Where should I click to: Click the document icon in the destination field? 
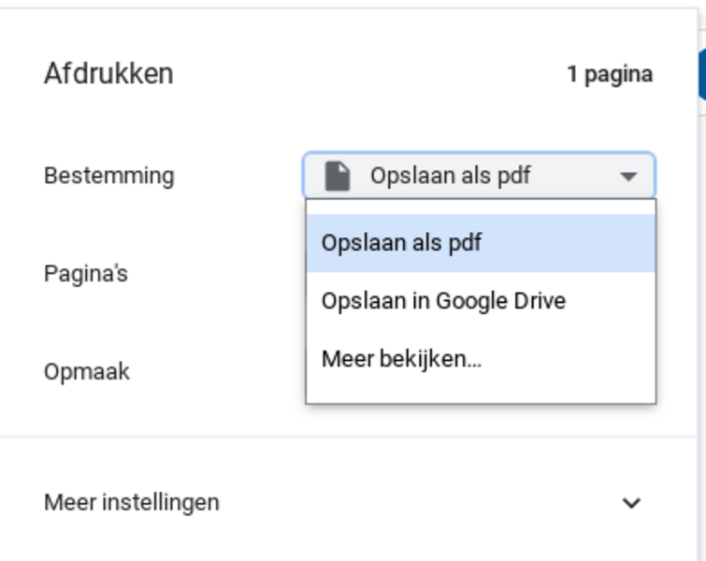click(x=337, y=176)
